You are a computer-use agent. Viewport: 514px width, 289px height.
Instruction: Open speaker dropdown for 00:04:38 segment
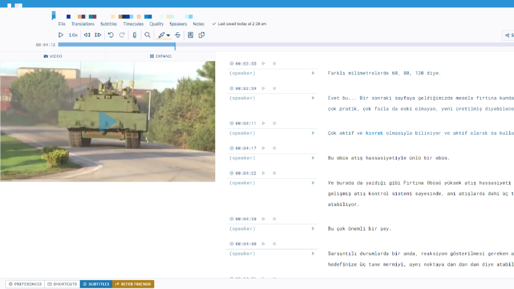(x=313, y=229)
